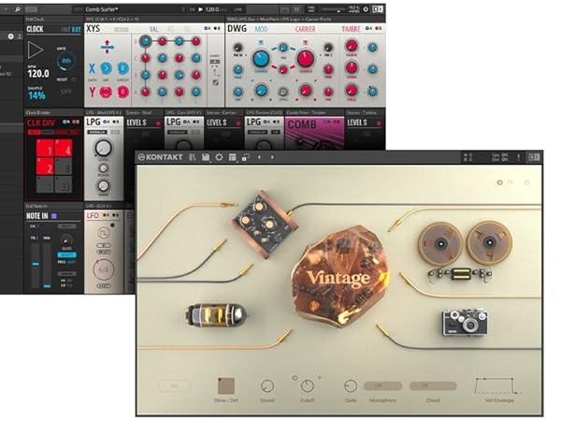Select the DWG Mod tab label
This screenshot has width=561, height=421.
coord(261,29)
